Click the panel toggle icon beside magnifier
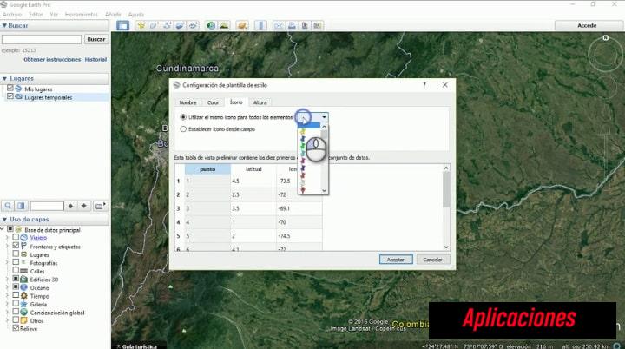The height and width of the screenshot is (349, 625). (x=21, y=206)
